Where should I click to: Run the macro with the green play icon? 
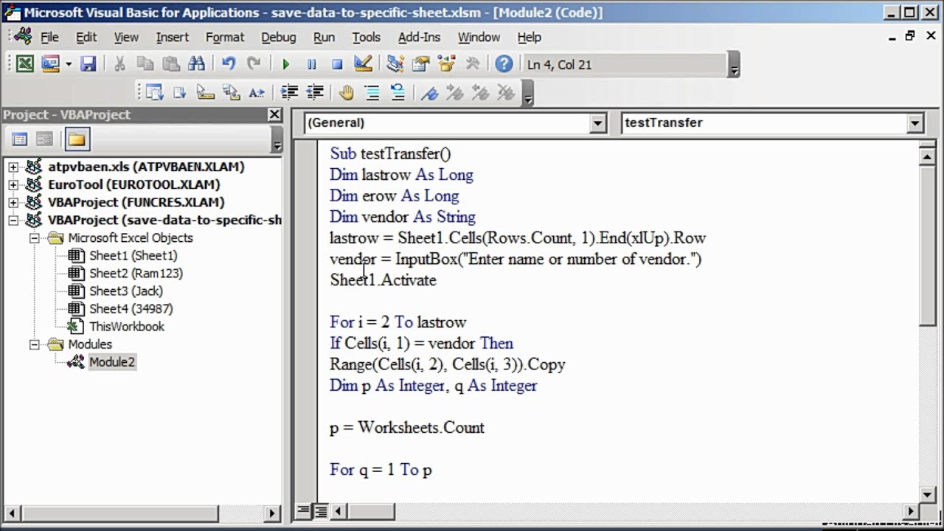point(286,64)
